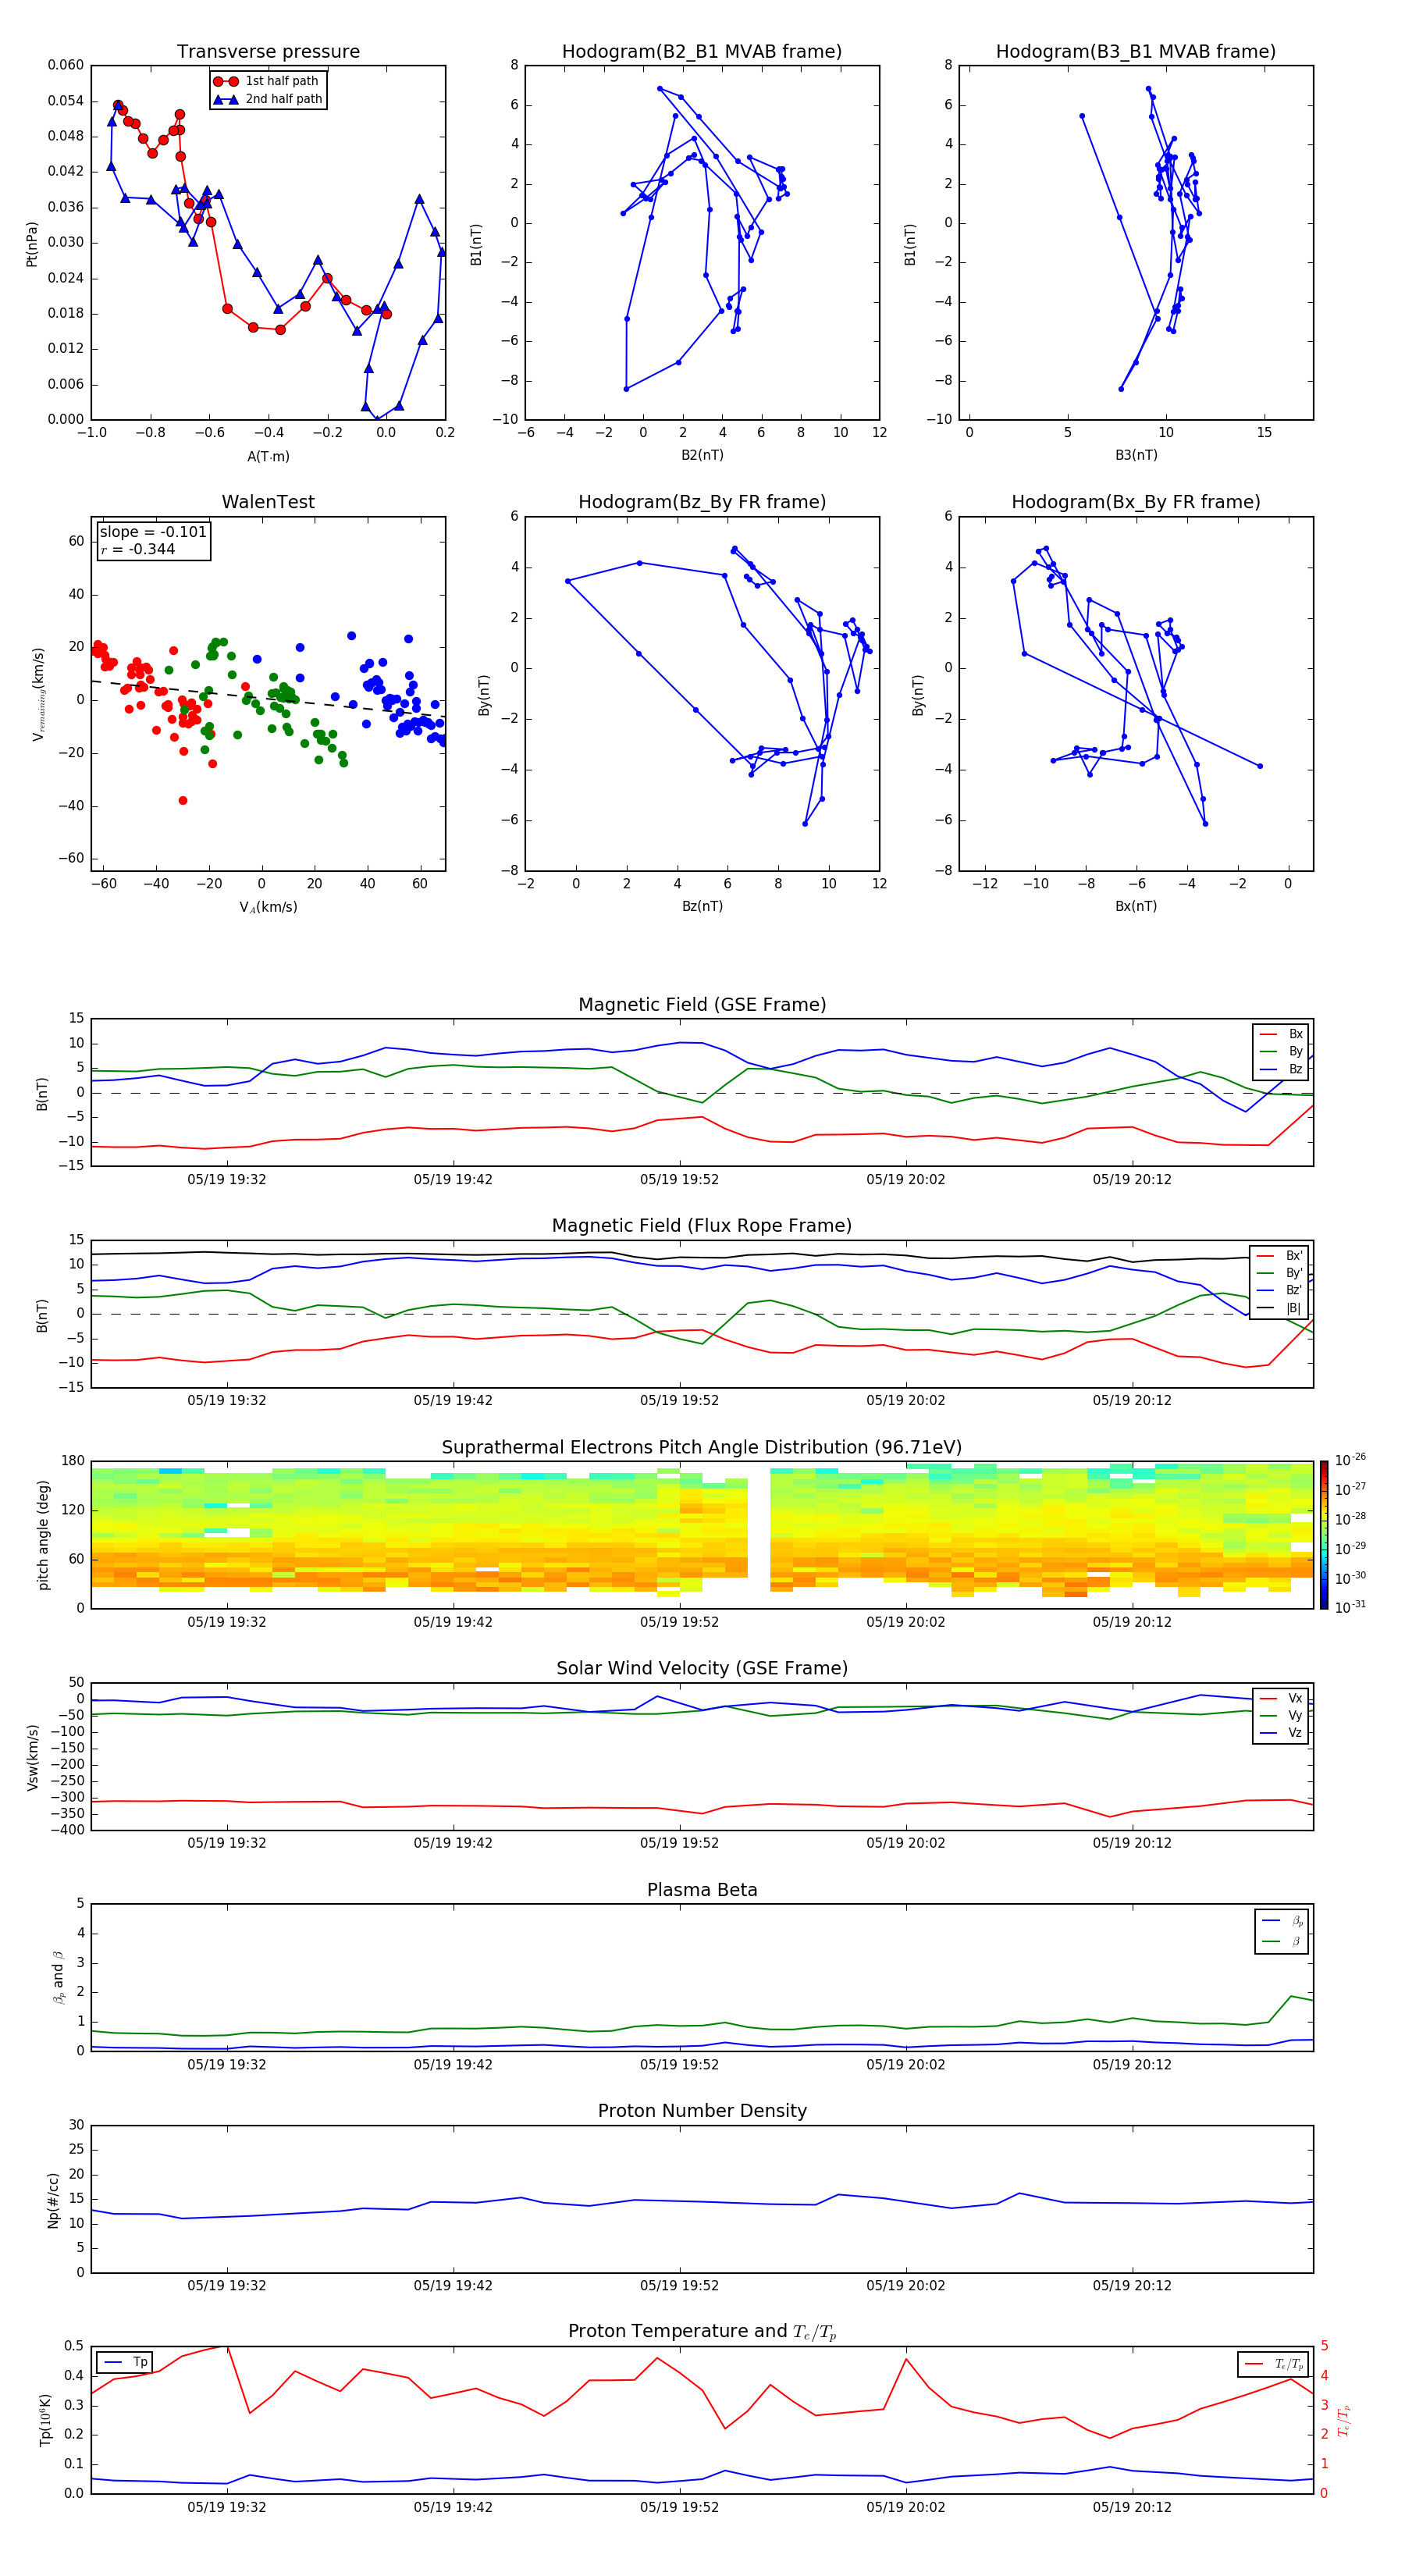Click the 'B3(nT)' x-axis label
The height and width of the screenshot is (2576, 1405).
pos(1136,455)
